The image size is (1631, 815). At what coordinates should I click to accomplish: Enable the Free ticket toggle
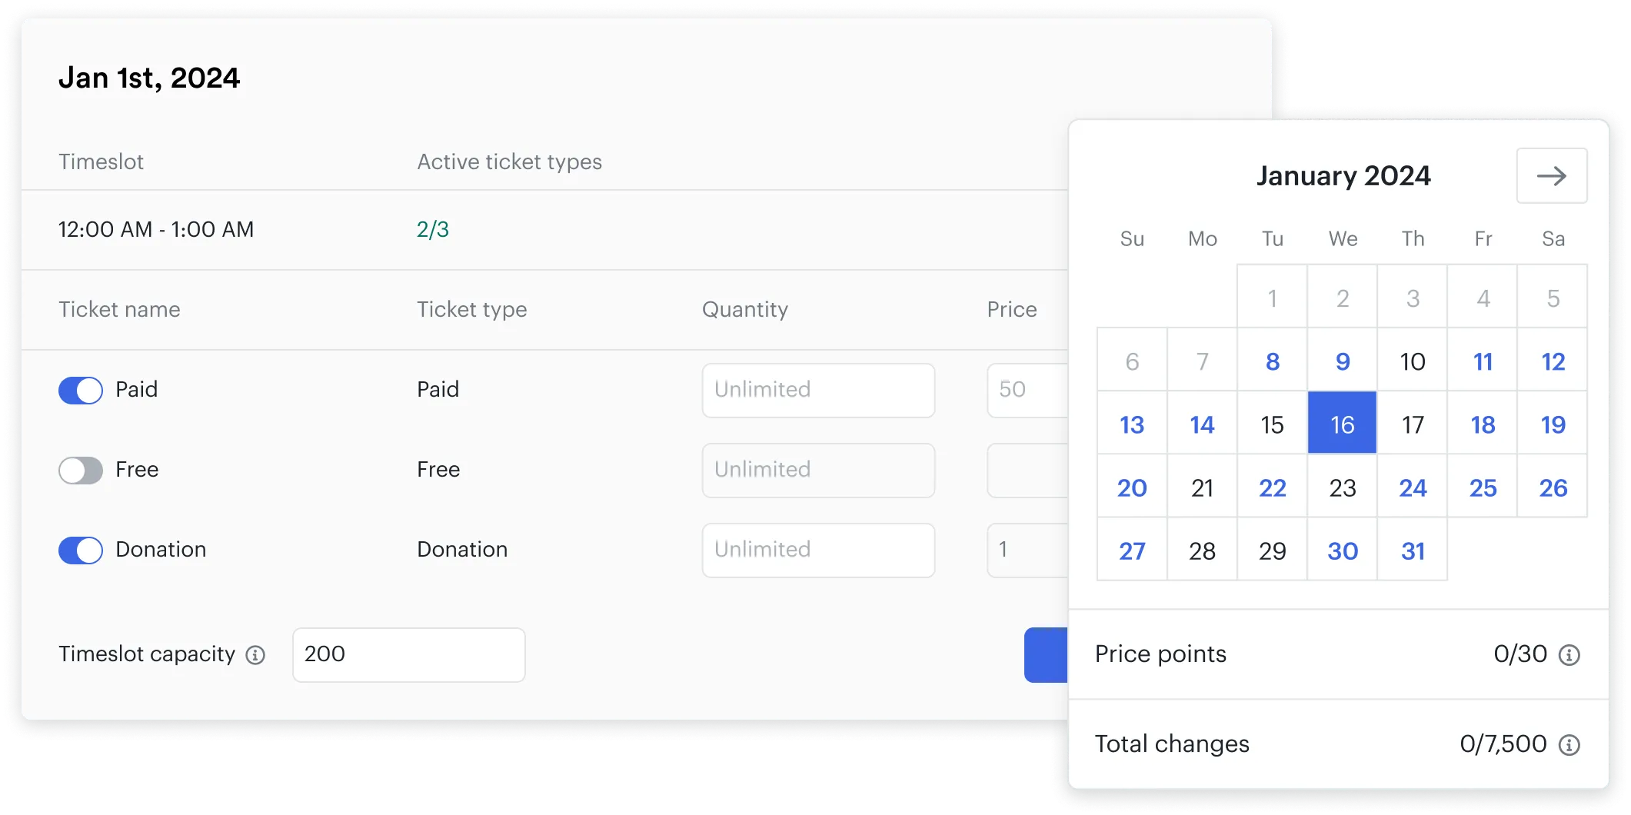tap(80, 470)
